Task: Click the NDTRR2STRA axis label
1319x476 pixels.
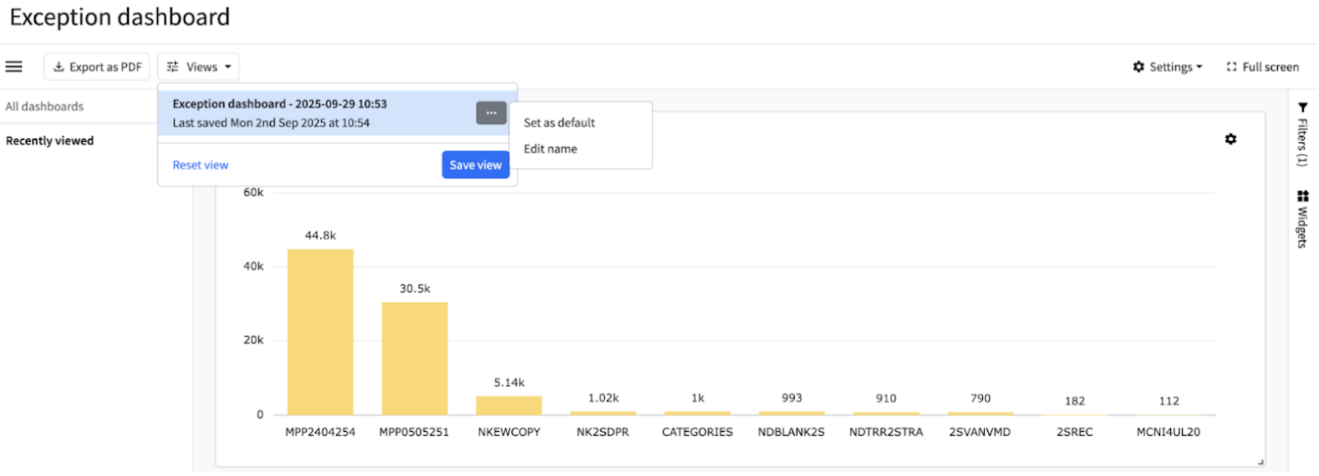Action: [x=886, y=432]
